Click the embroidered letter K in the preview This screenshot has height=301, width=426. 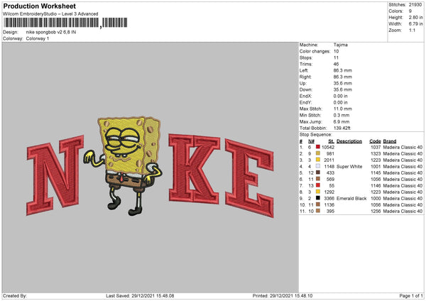[x=195, y=168]
